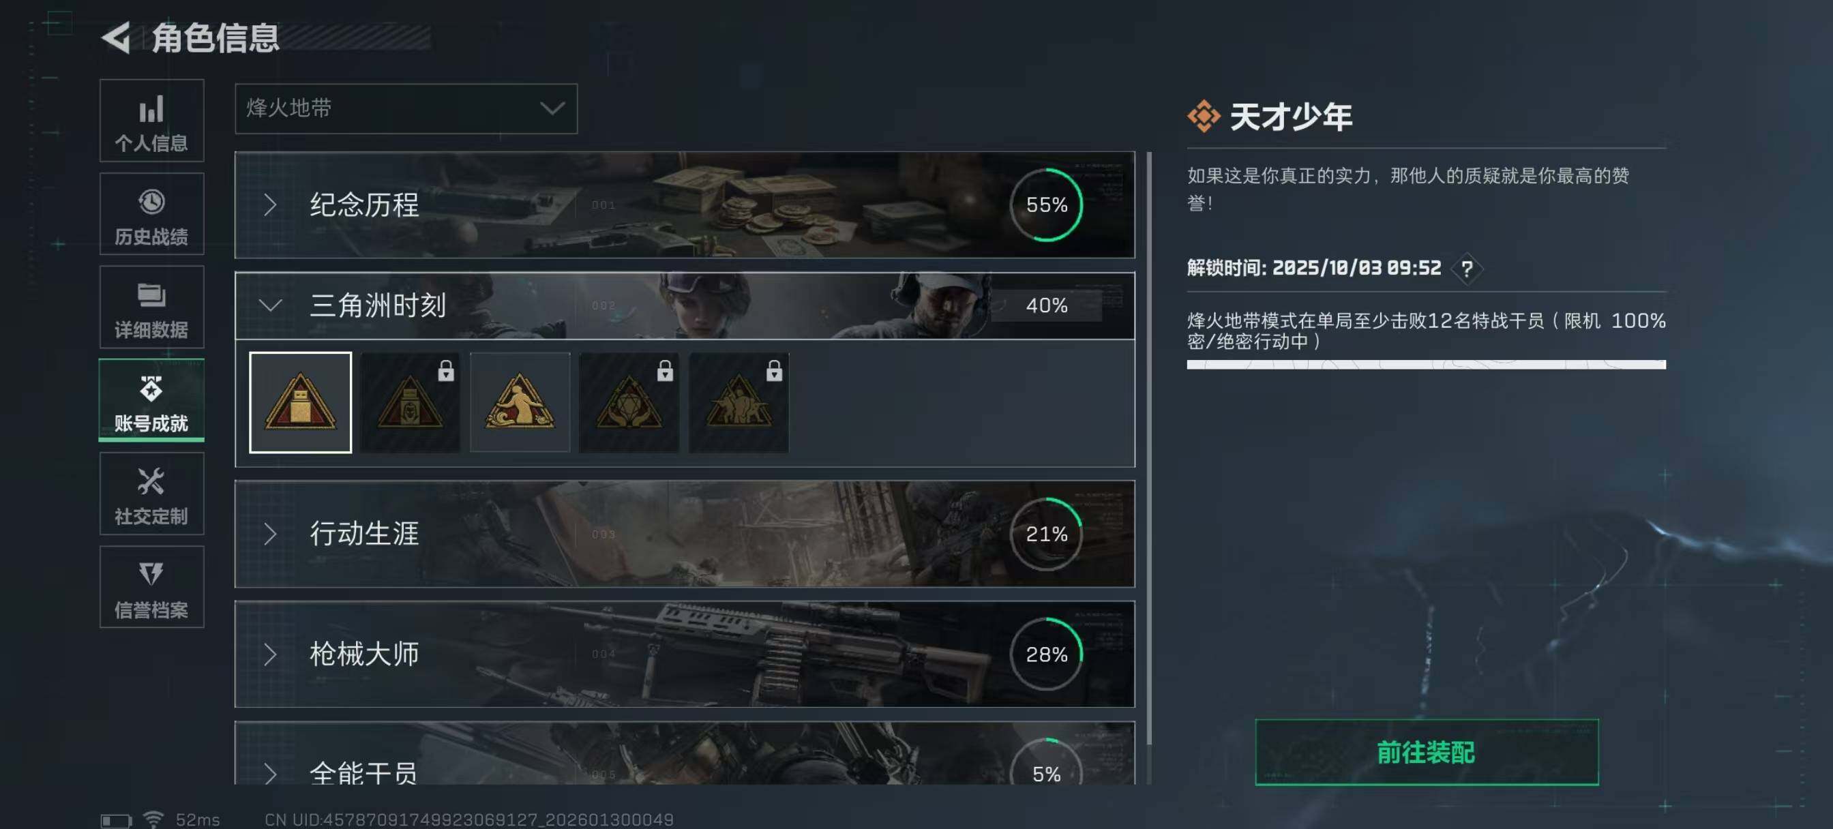Expand the 枪械大师 category
1833x829 pixels.
click(685, 654)
